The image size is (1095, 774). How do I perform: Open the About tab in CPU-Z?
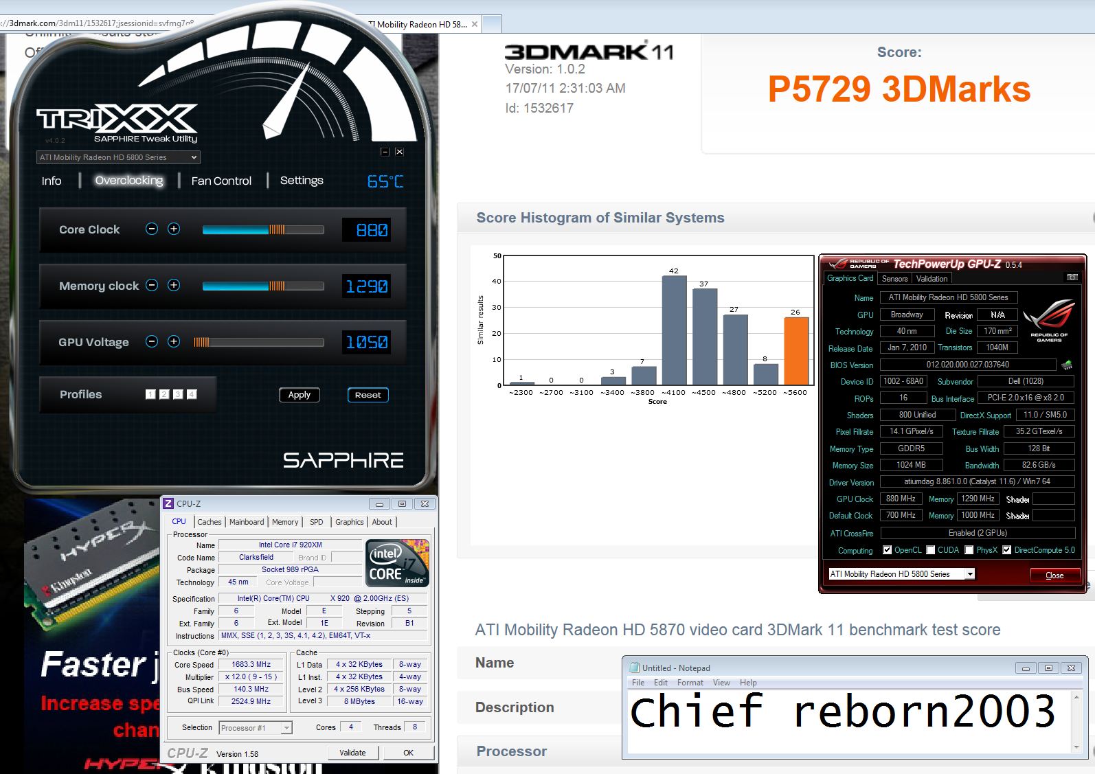point(382,522)
